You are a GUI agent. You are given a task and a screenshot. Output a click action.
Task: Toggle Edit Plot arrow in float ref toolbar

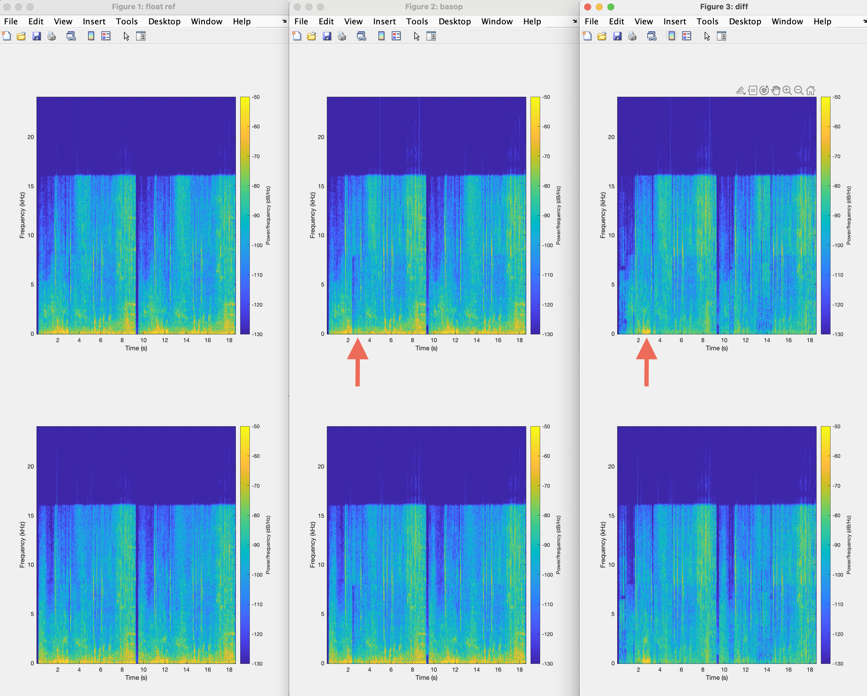[x=126, y=36]
